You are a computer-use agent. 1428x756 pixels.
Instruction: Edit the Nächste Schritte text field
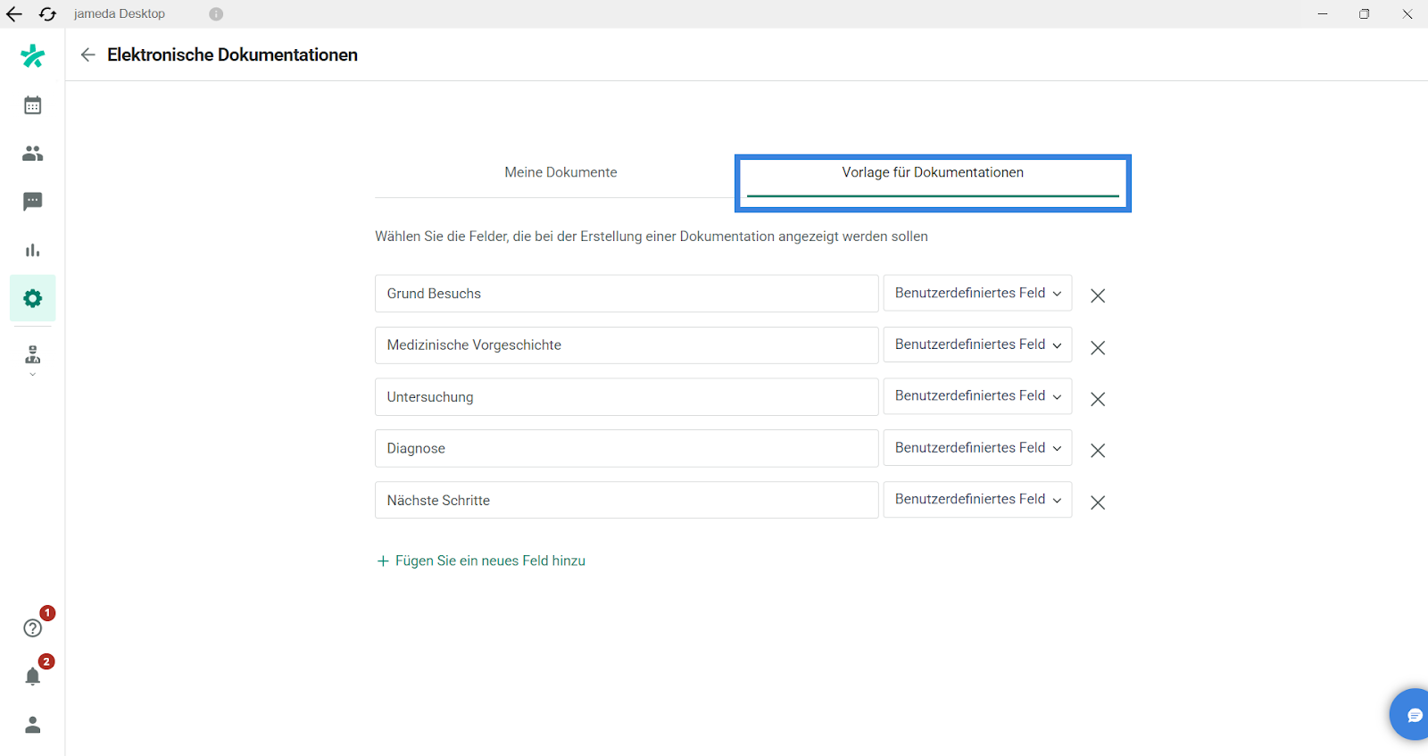627,501
